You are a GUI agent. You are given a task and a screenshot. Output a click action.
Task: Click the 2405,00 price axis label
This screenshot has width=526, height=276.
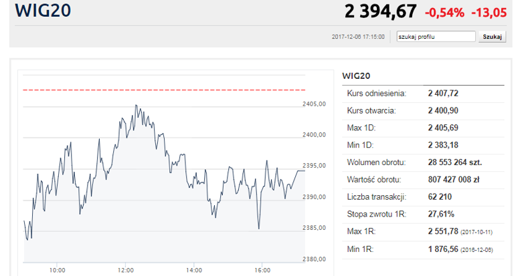tap(314, 104)
